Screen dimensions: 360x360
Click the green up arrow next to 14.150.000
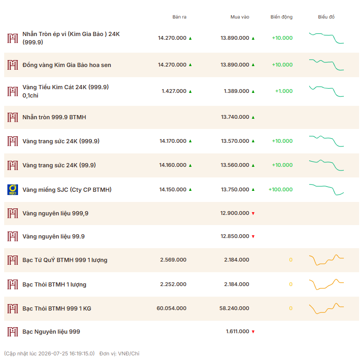coord(190,189)
